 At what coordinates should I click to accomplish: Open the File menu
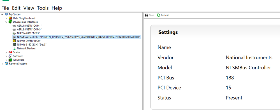pos(5,8)
